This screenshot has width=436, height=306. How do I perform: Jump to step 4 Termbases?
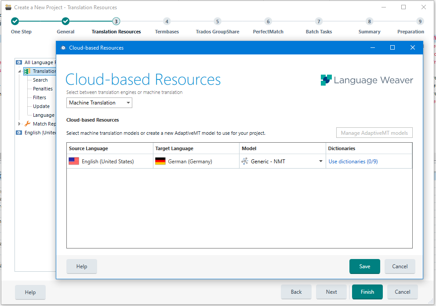[x=167, y=22]
